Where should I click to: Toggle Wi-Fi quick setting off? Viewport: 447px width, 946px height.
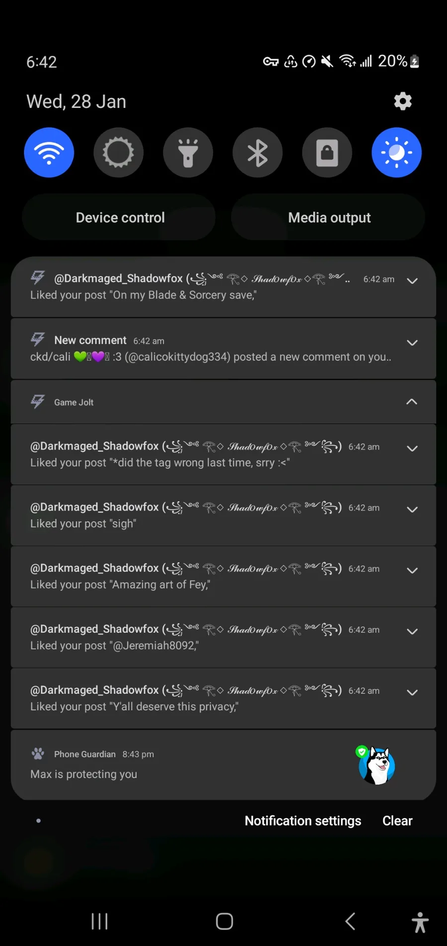tap(49, 153)
